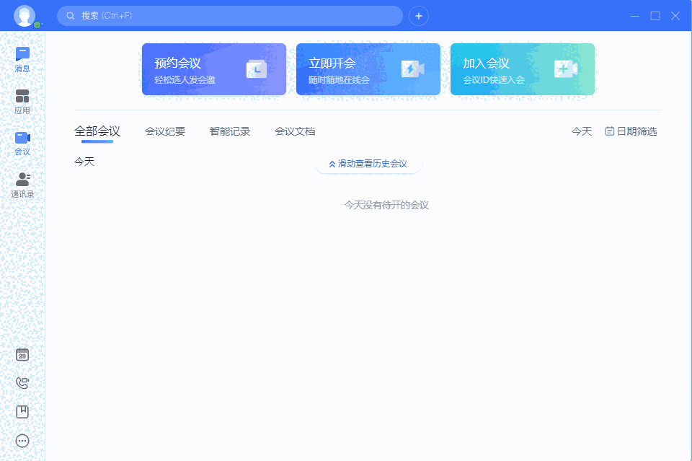Expand 滑动查看历史会议 to view history
Screen dimensions: 692x461
[x=368, y=164]
